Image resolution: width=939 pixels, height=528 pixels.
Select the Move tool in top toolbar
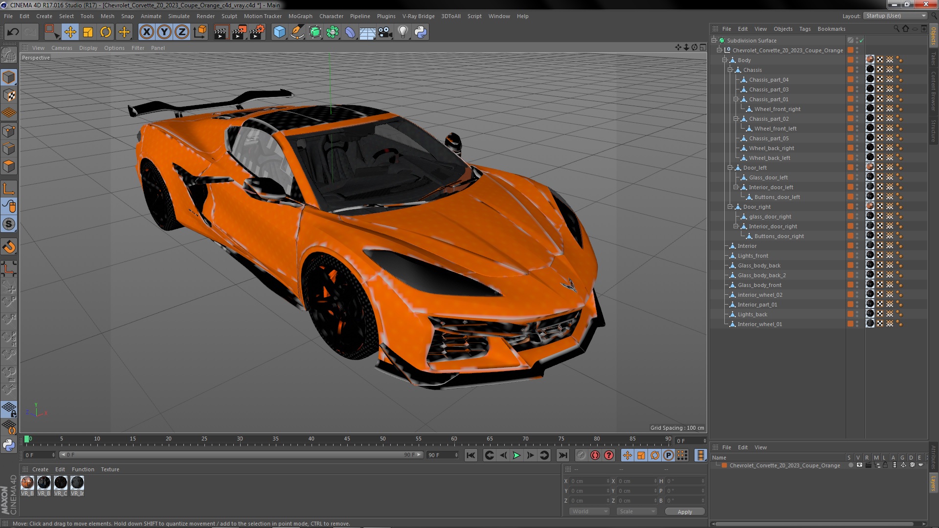pyautogui.click(x=70, y=32)
